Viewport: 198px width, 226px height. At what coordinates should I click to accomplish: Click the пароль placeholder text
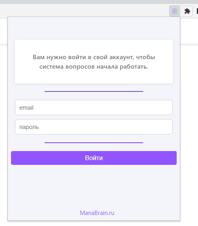29,127
